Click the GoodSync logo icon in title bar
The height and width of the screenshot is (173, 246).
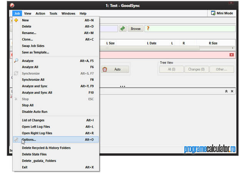point(12,5)
